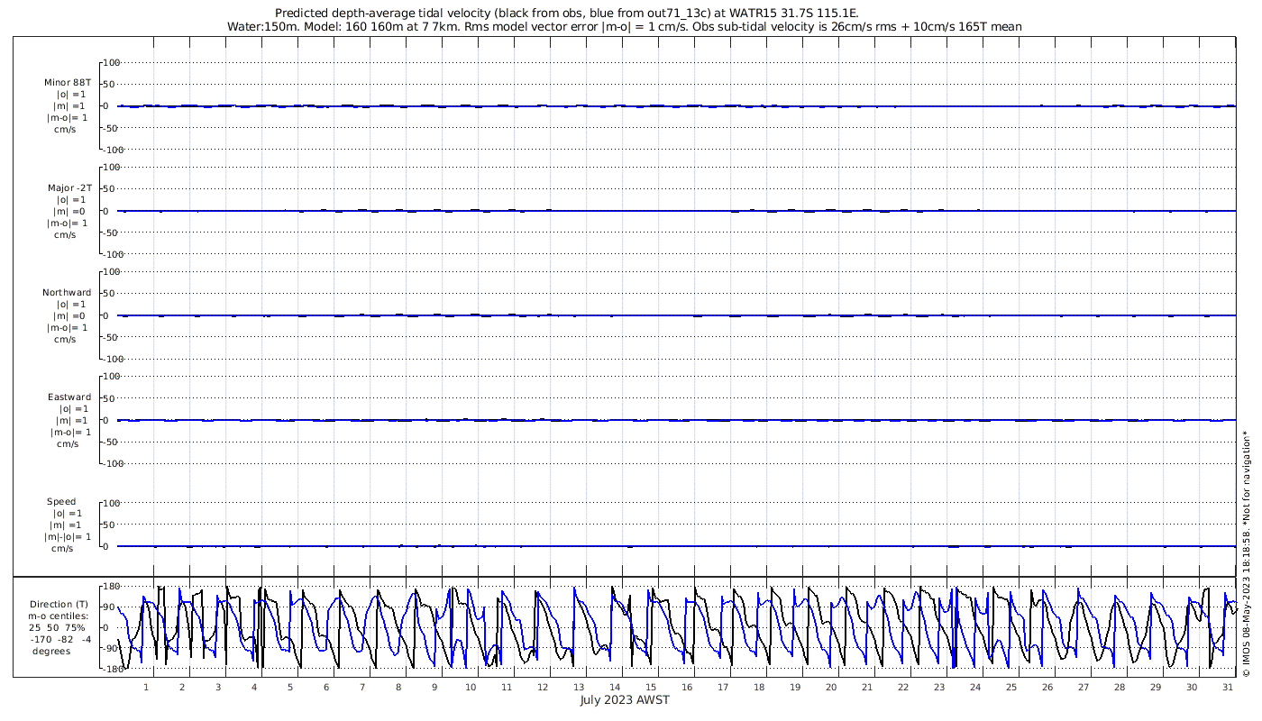Select the 'Water:150m. Model: 160 160m' subtitle line

tap(626, 27)
